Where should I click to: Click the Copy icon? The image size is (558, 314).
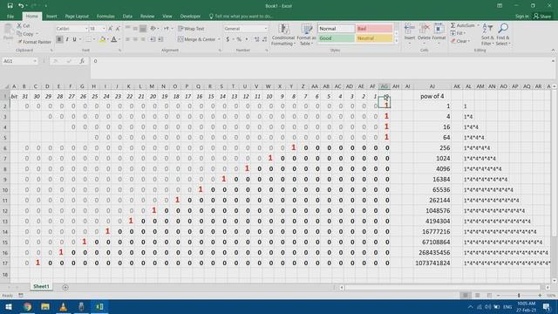click(19, 34)
